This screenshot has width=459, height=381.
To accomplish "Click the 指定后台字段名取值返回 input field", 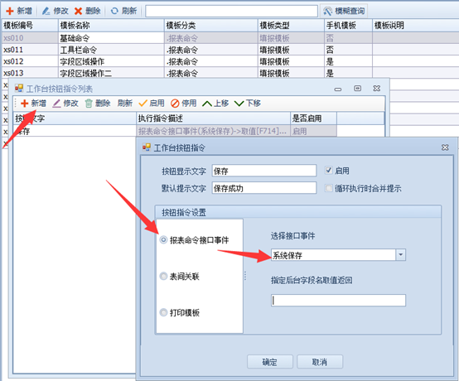I will tap(338, 300).
